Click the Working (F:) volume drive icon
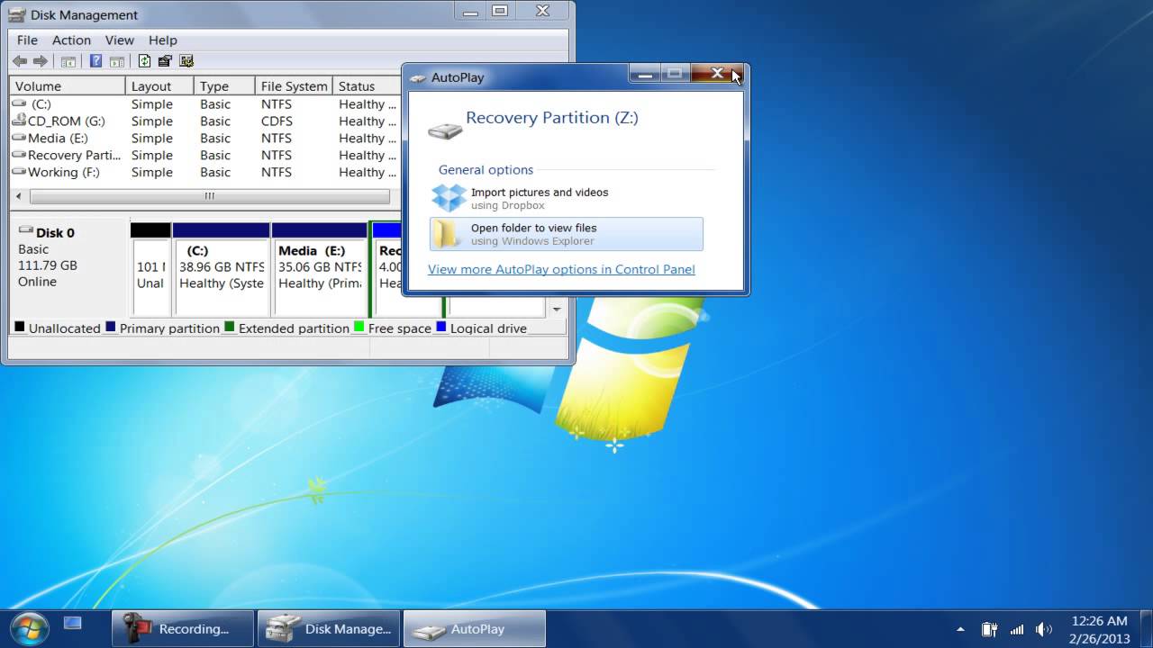Screen dimensions: 1153x648 [19, 172]
